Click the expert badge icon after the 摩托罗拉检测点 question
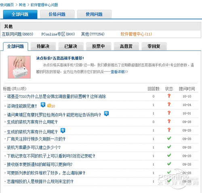The image size is (202, 193). click(x=106, y=114)
